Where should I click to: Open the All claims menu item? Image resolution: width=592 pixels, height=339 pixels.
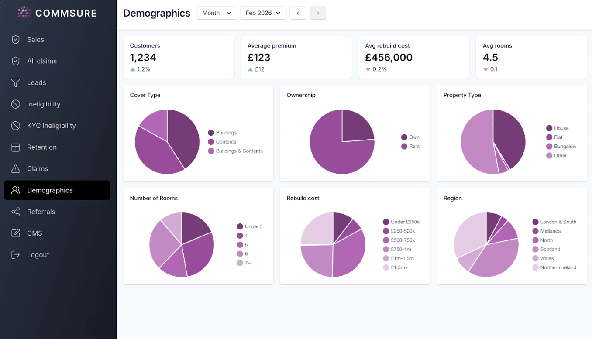coord(42,61)
